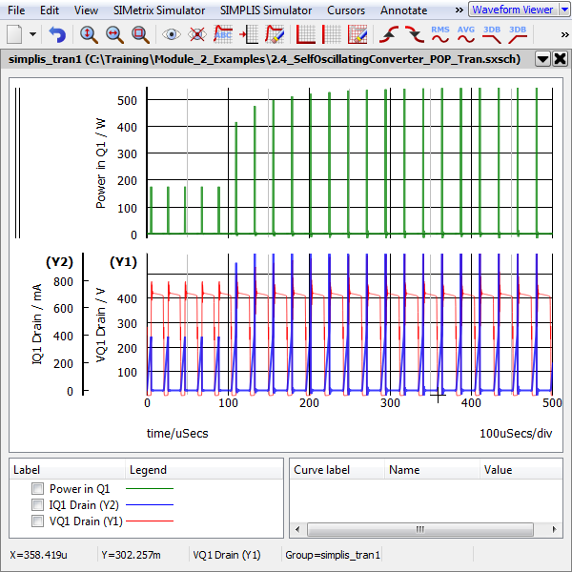
Task: Click the Legend column header
Action: tap(148, 469)
